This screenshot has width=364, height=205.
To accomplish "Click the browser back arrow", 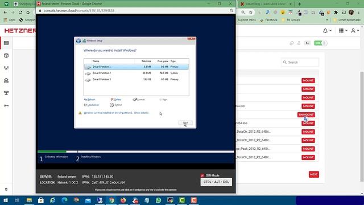I will coord(5,13).
